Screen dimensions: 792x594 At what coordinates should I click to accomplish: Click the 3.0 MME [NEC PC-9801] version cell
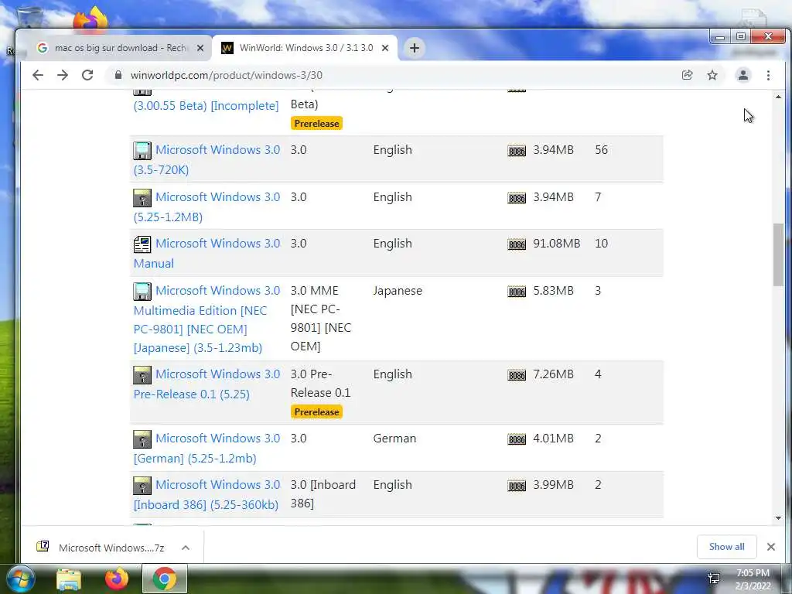pos(321,318)
